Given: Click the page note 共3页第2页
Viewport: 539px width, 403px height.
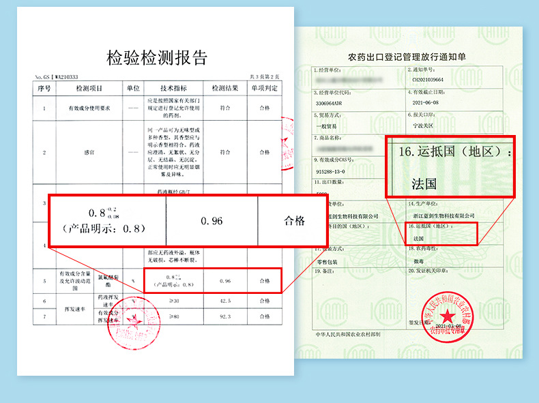Looking at the screenshot, I should pos(264,76).
